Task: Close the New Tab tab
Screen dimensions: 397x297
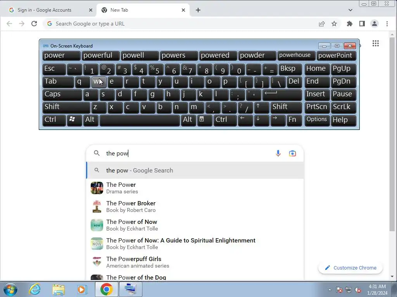Action: (183, 10)
